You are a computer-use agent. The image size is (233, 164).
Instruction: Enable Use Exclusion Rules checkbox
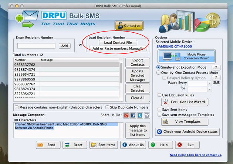coord(159,95)
